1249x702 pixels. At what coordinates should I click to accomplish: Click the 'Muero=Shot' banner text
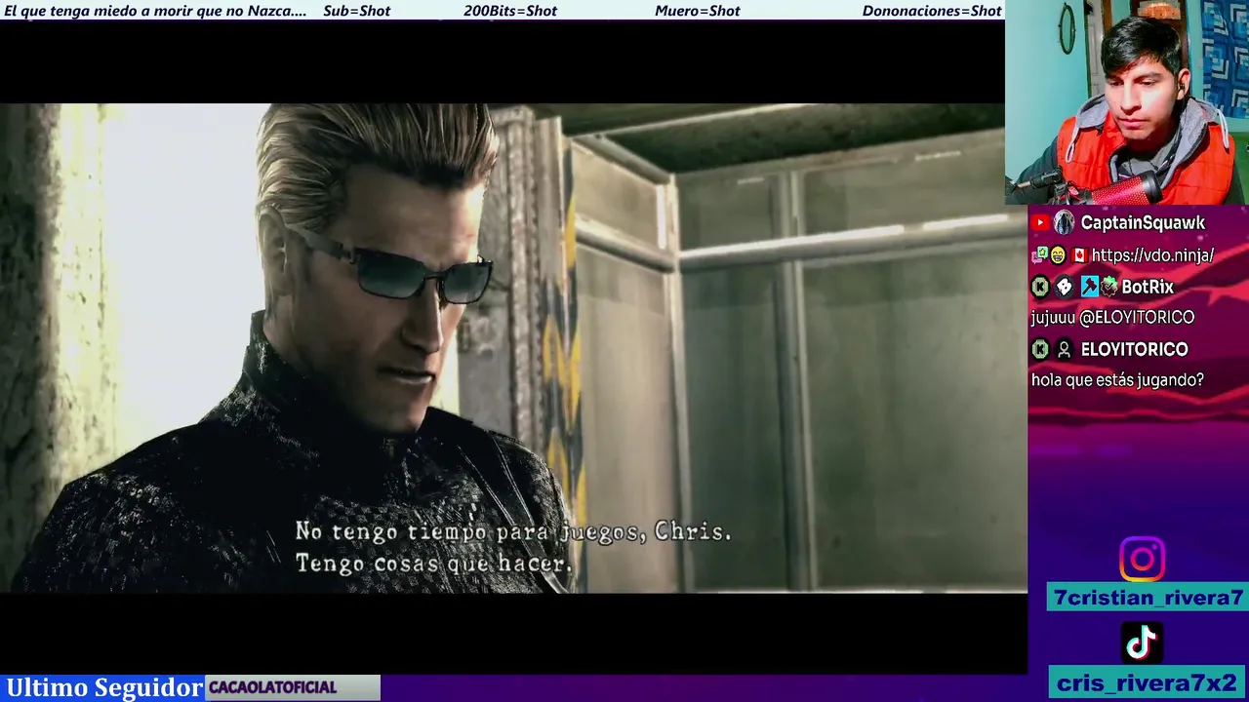point(698,11)
